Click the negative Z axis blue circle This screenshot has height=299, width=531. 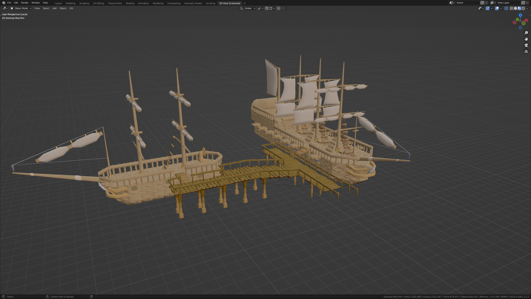coord(520,28)
